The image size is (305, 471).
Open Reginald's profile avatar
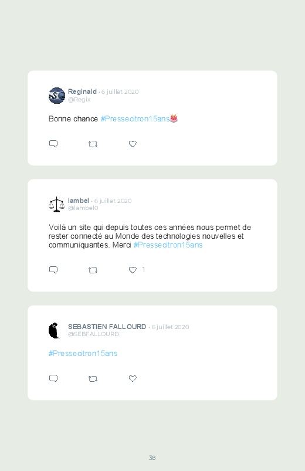point(57,96)
